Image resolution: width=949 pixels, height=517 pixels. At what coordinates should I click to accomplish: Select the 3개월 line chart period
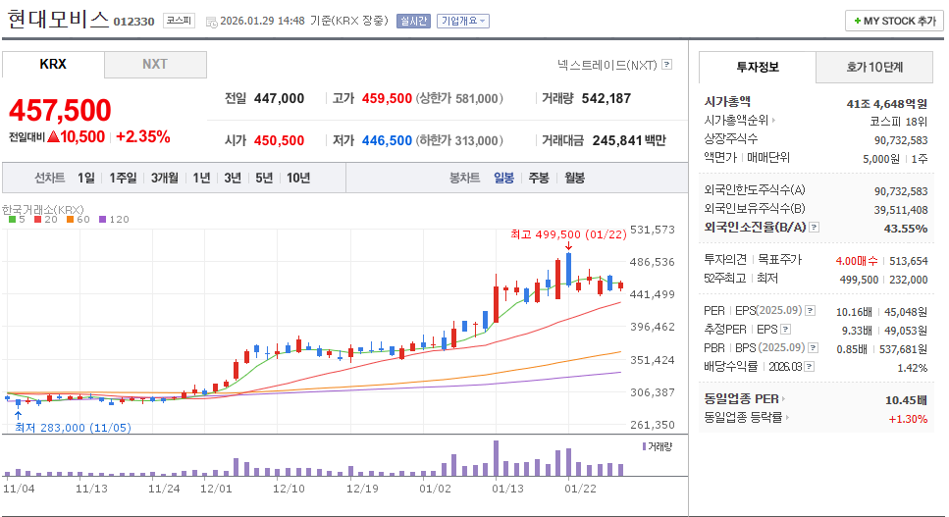(x=165, y=178)
